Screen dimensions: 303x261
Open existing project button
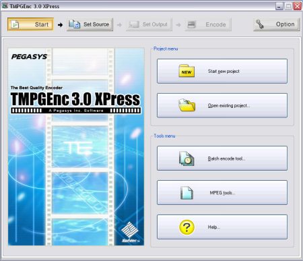point(222,105)
